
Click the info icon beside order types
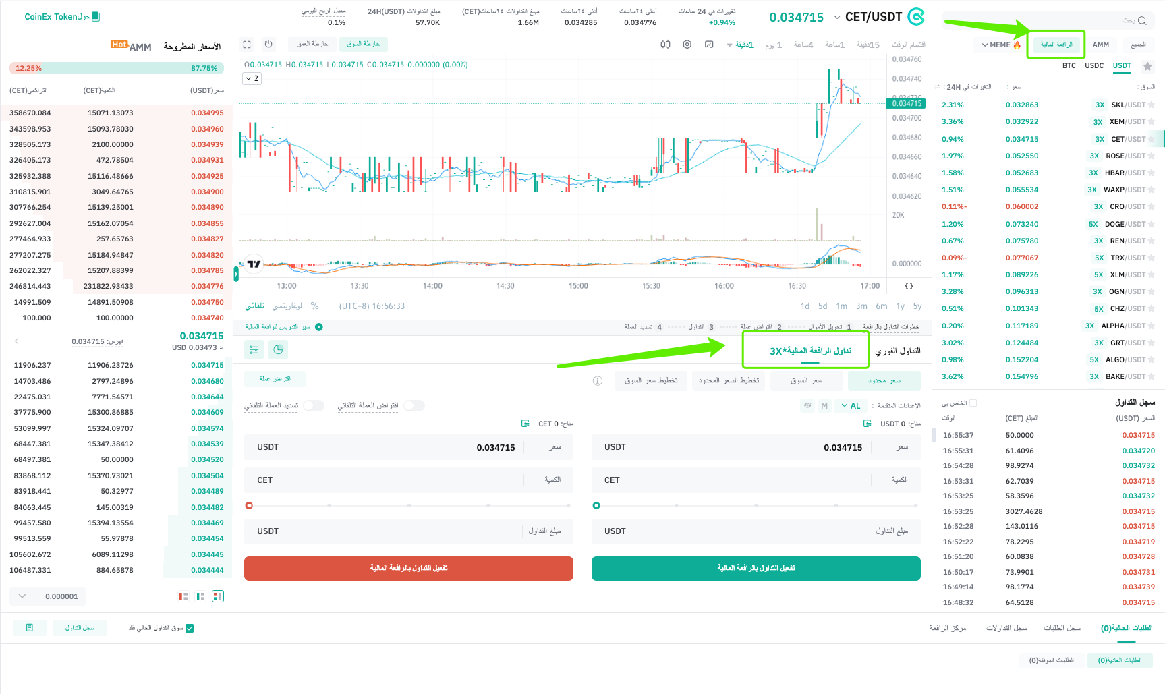[597, 381]
